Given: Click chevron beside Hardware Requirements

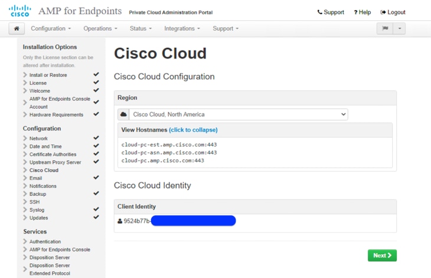Looking at the screenshot, I should tap(25, 114).
